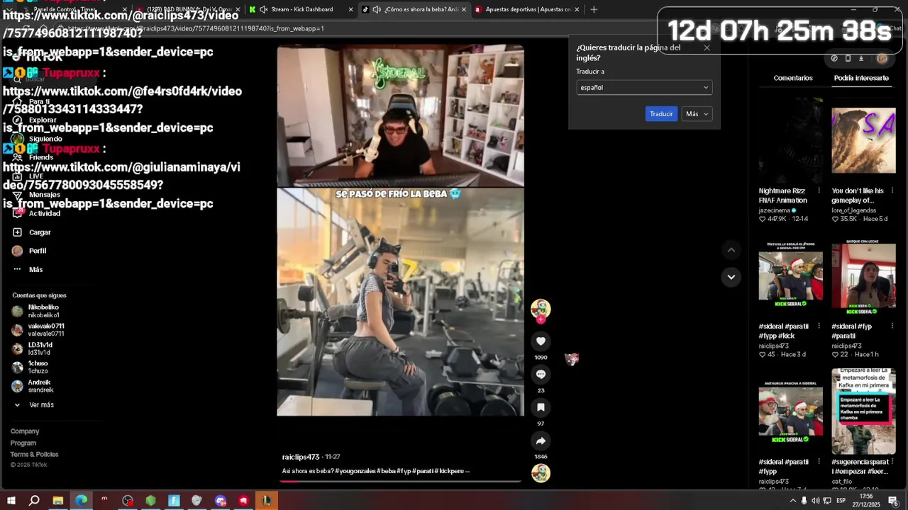
Task: Open the followed account LD31v1d
Action: click(x=32, y=348)
